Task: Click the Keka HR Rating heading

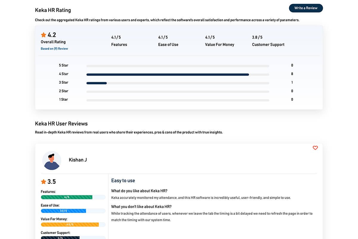Action: pos(53,10)
